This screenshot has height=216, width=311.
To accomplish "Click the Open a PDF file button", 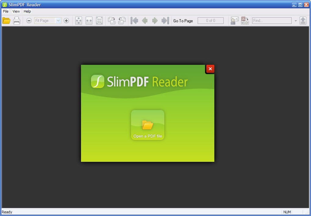I will 148,125.
